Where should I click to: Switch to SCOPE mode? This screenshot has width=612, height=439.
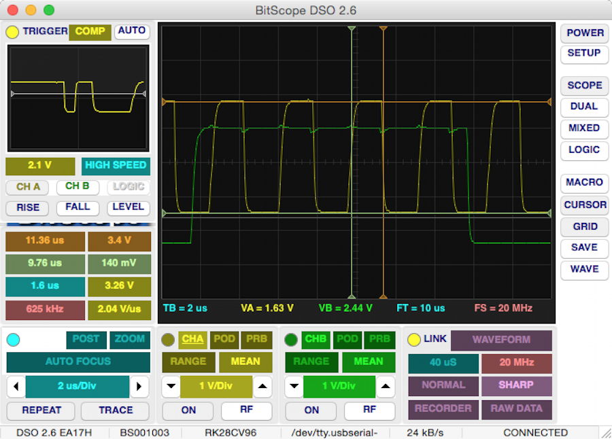point(585,86)
